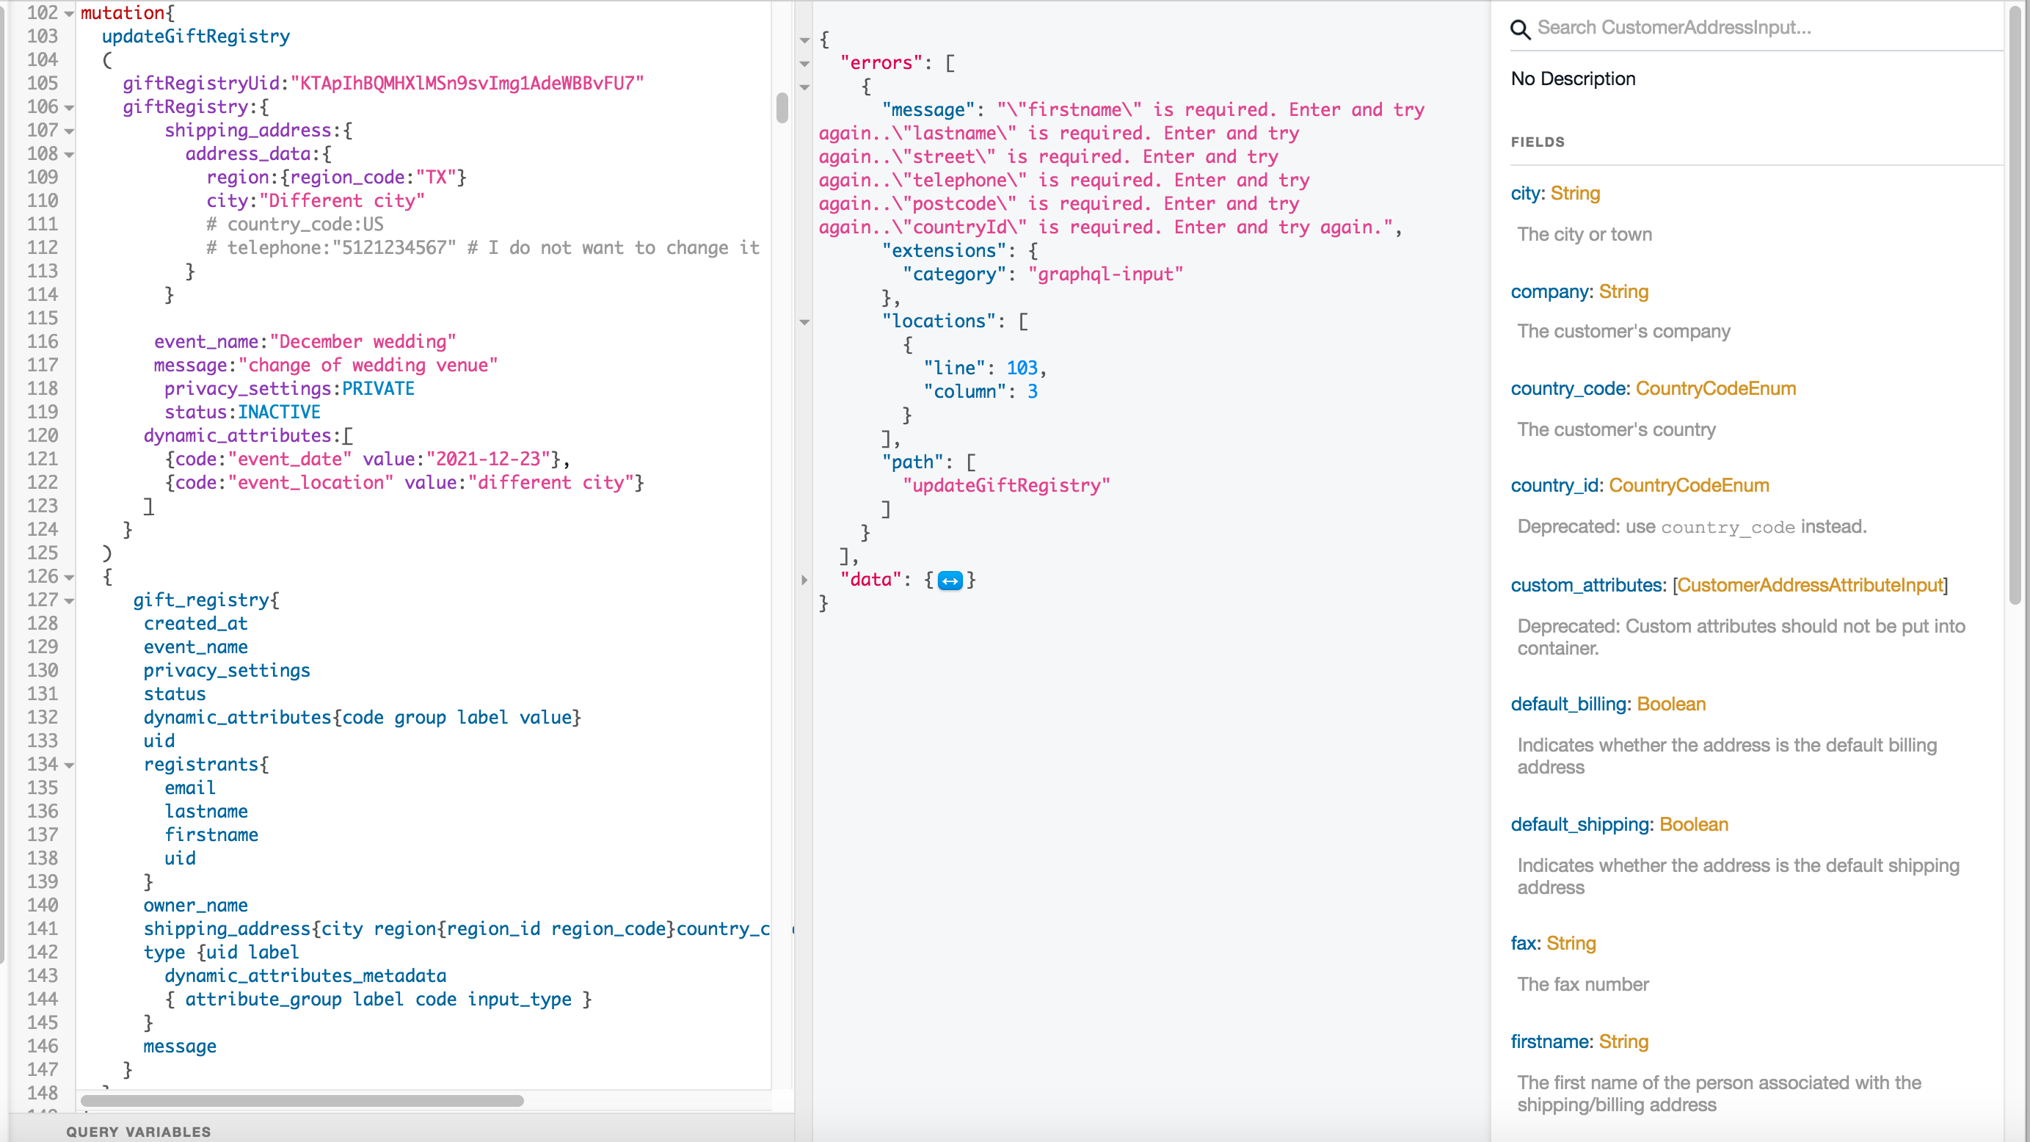Open the QUERY VARIABLES panel header
Screen dimensions: 2030x1142
[139, 1132]
